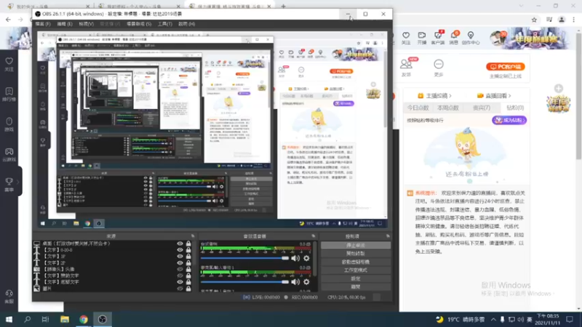Open the 创作中心 icon in toolbar
The image size is (582, 327).
[x=470, y=35]
